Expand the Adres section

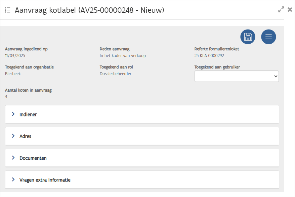[26, 136]
